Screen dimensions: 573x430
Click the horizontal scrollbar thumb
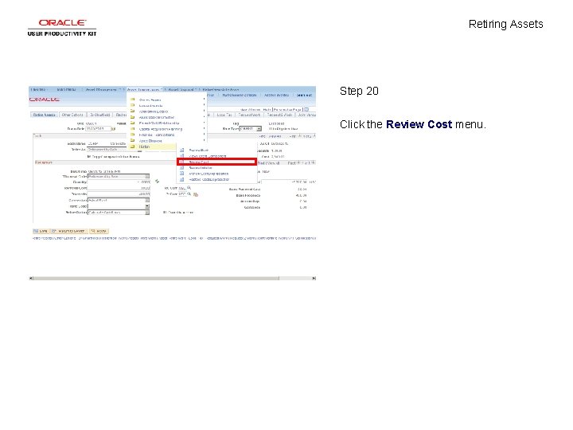tap(156, 278)
